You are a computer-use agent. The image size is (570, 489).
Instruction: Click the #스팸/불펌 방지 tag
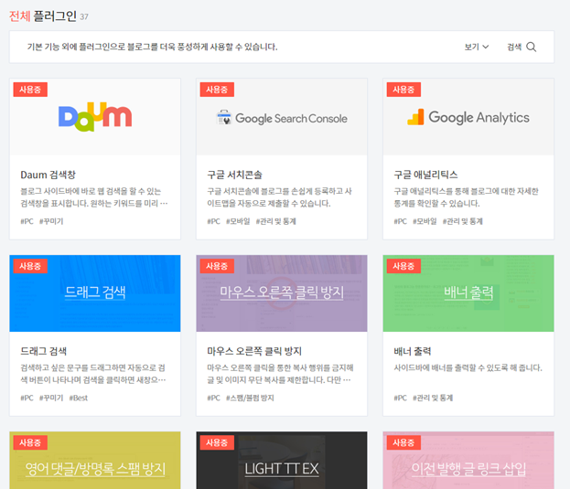point(250,398)
